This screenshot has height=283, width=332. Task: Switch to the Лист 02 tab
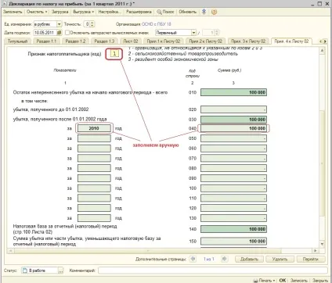(131, 41)
